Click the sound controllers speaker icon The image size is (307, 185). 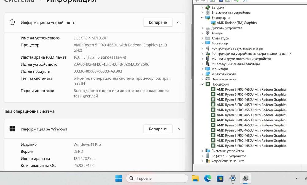(x=208, y=48)
